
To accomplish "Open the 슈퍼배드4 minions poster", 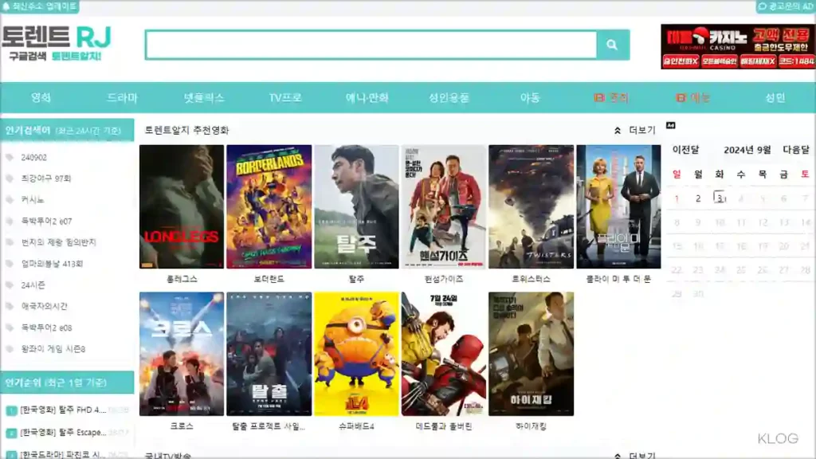I will [356, 354].
